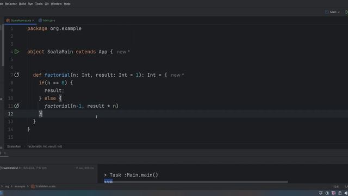Click the recursive call gutter icon beside factorial(n-1, result * n)
348x196 pixels.
(x=17, y=106)
